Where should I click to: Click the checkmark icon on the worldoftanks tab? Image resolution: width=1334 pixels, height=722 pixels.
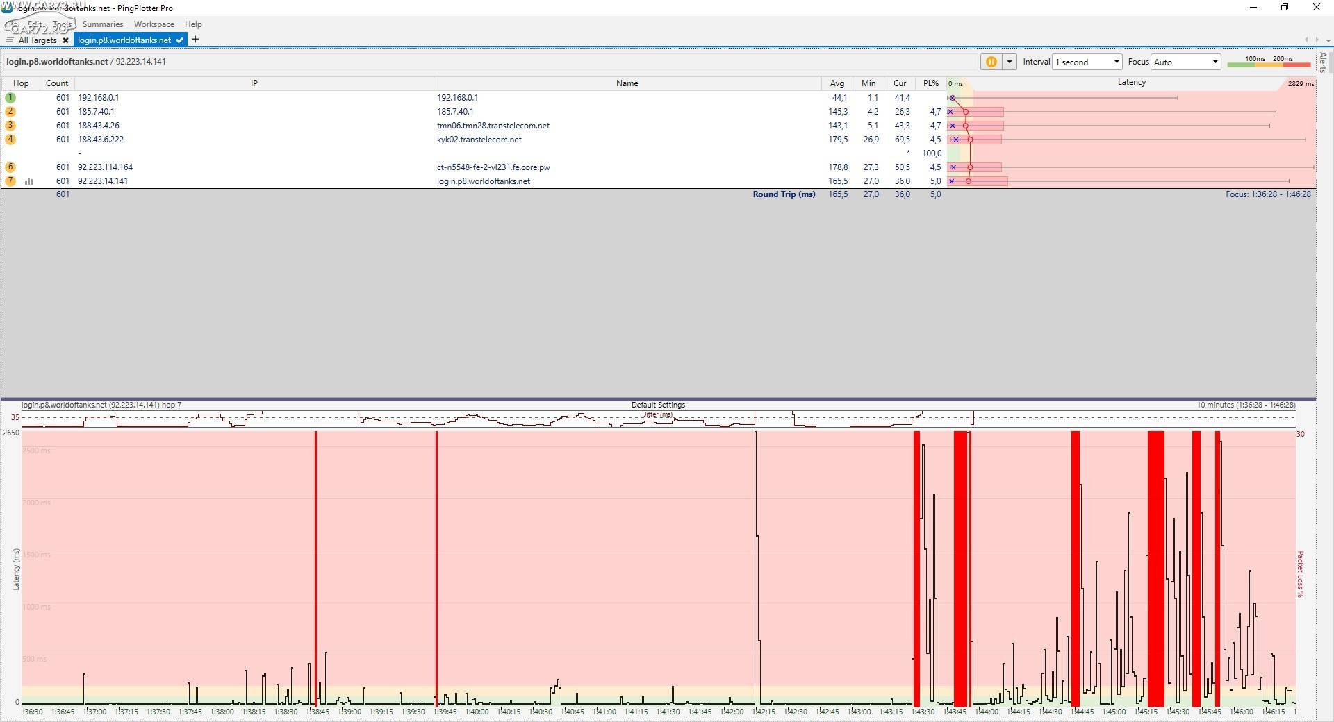tap(179, 40)
